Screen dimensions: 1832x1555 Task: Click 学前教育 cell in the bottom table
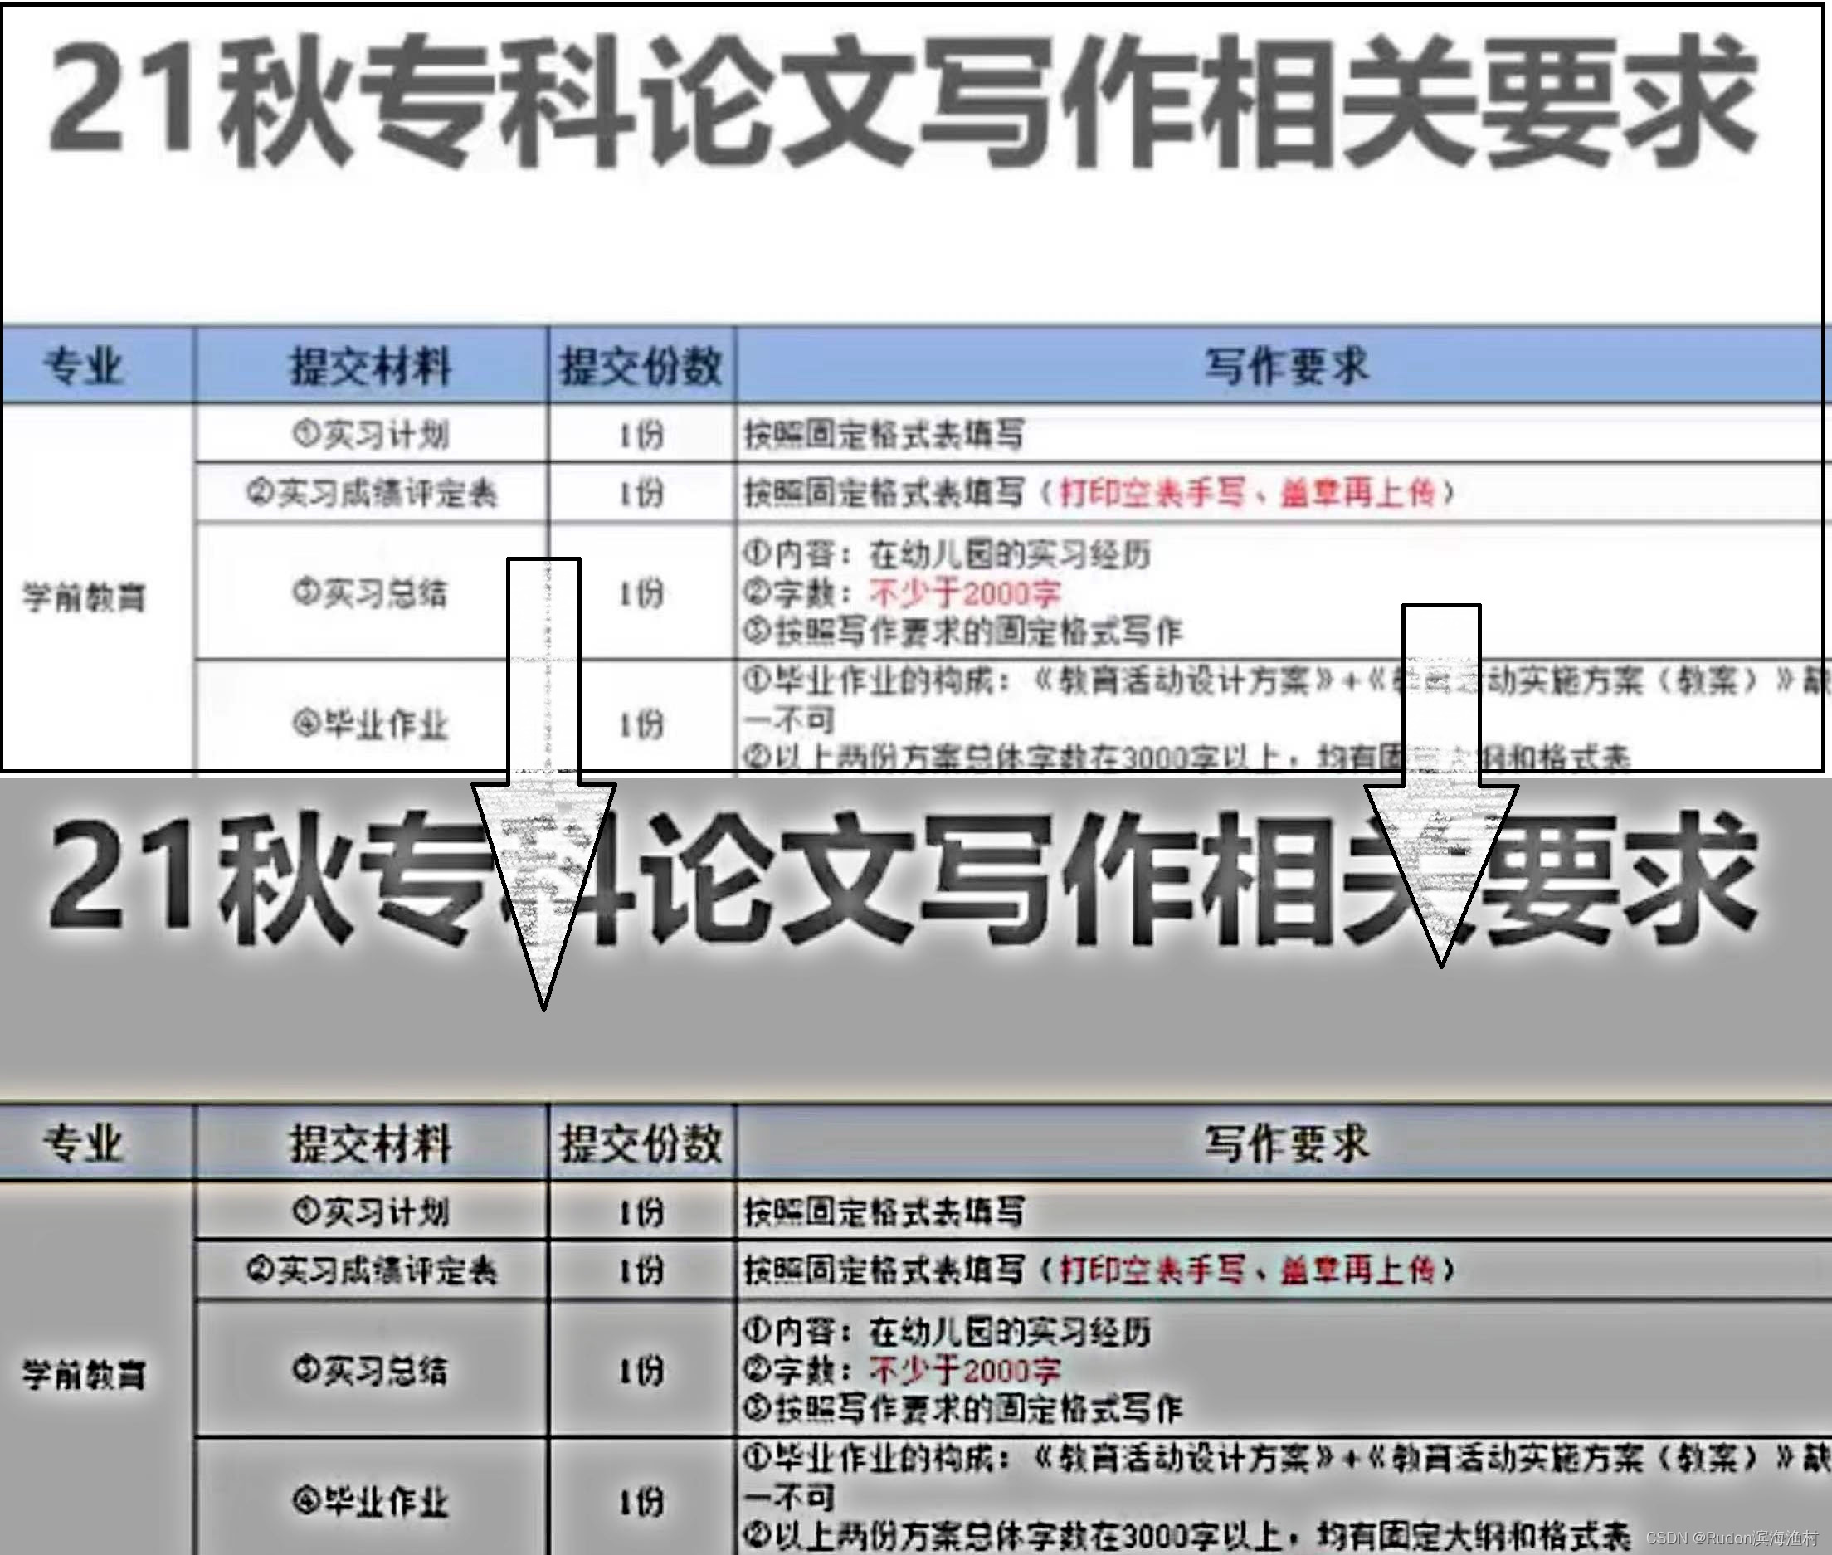(84, 1375)
